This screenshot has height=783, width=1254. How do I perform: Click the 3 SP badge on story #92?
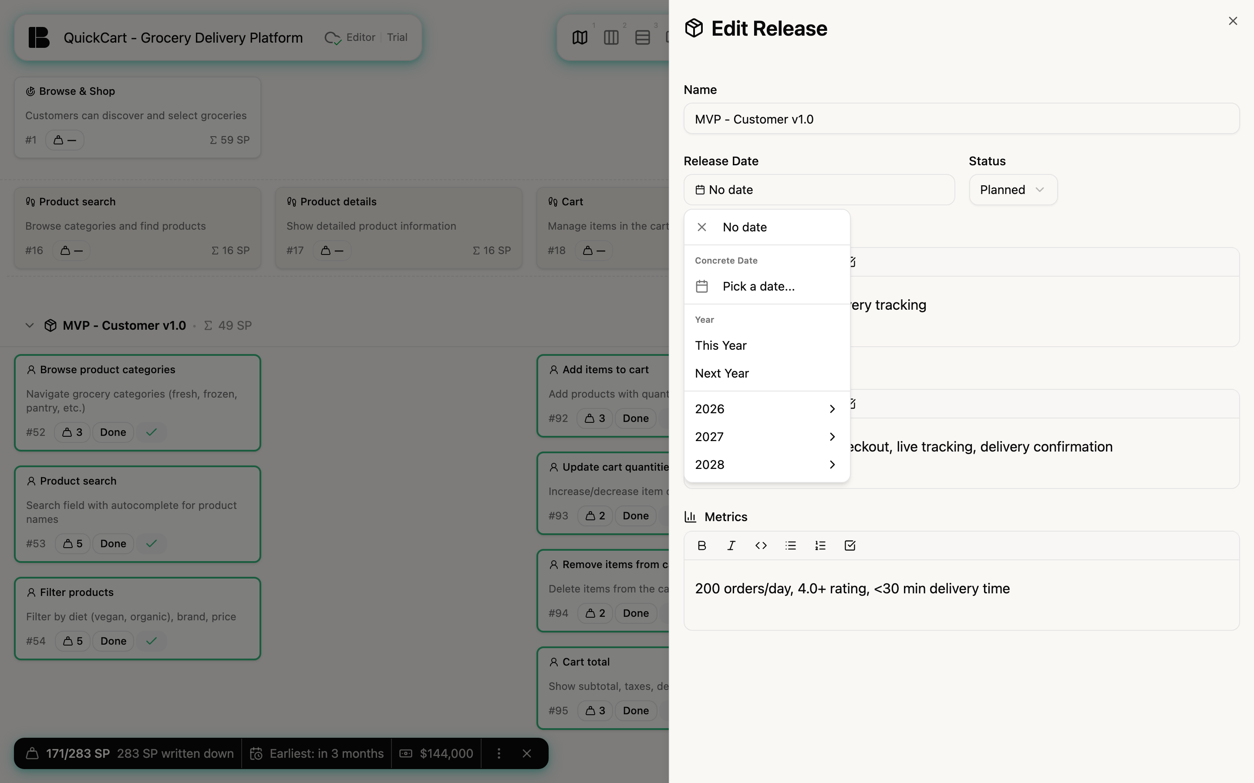pyautogui.click(x=595, y=418)
